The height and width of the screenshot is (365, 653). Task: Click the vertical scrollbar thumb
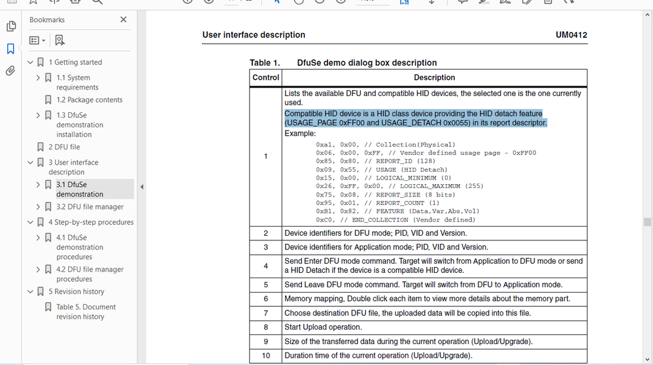click(647, 222)
